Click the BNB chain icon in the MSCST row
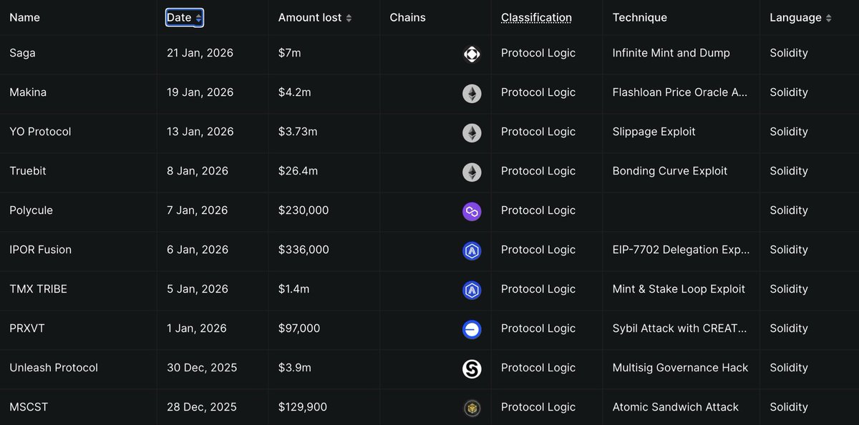Image resolution: width=859 pixels, height=425 pixels. click(x=472, y=408)
